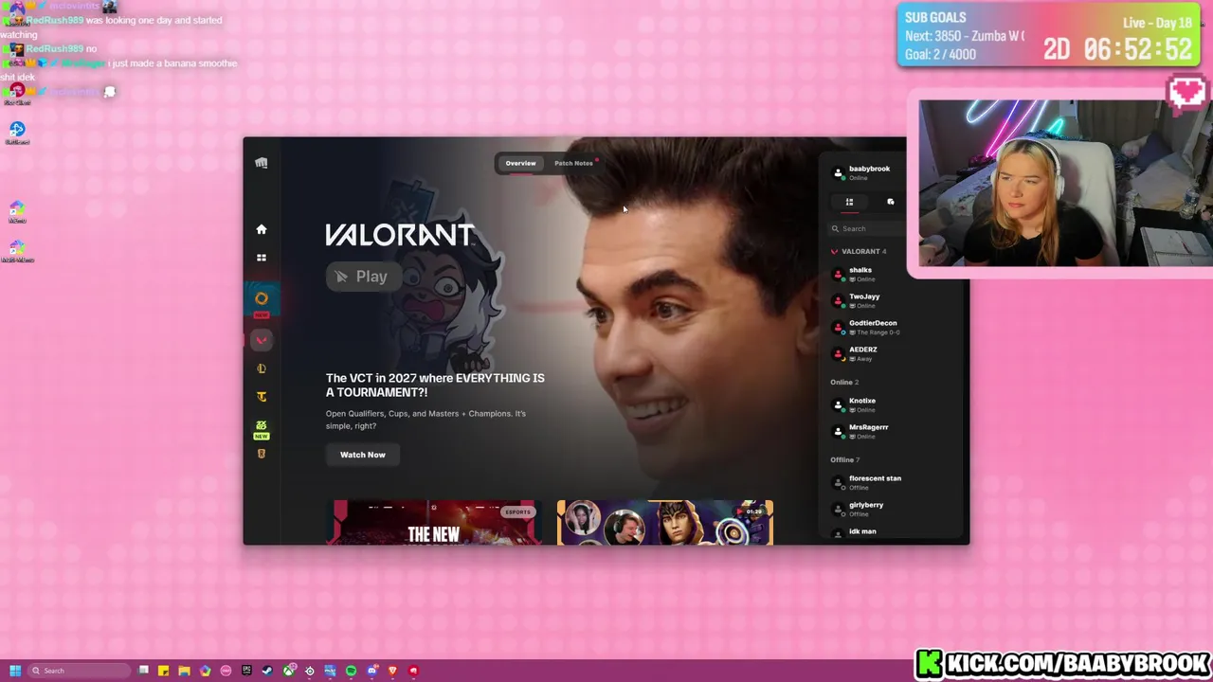Switch to the Overview tab
Image resolution: width=1213 pixels, height=682 pixels.
(x=520, y=163)
